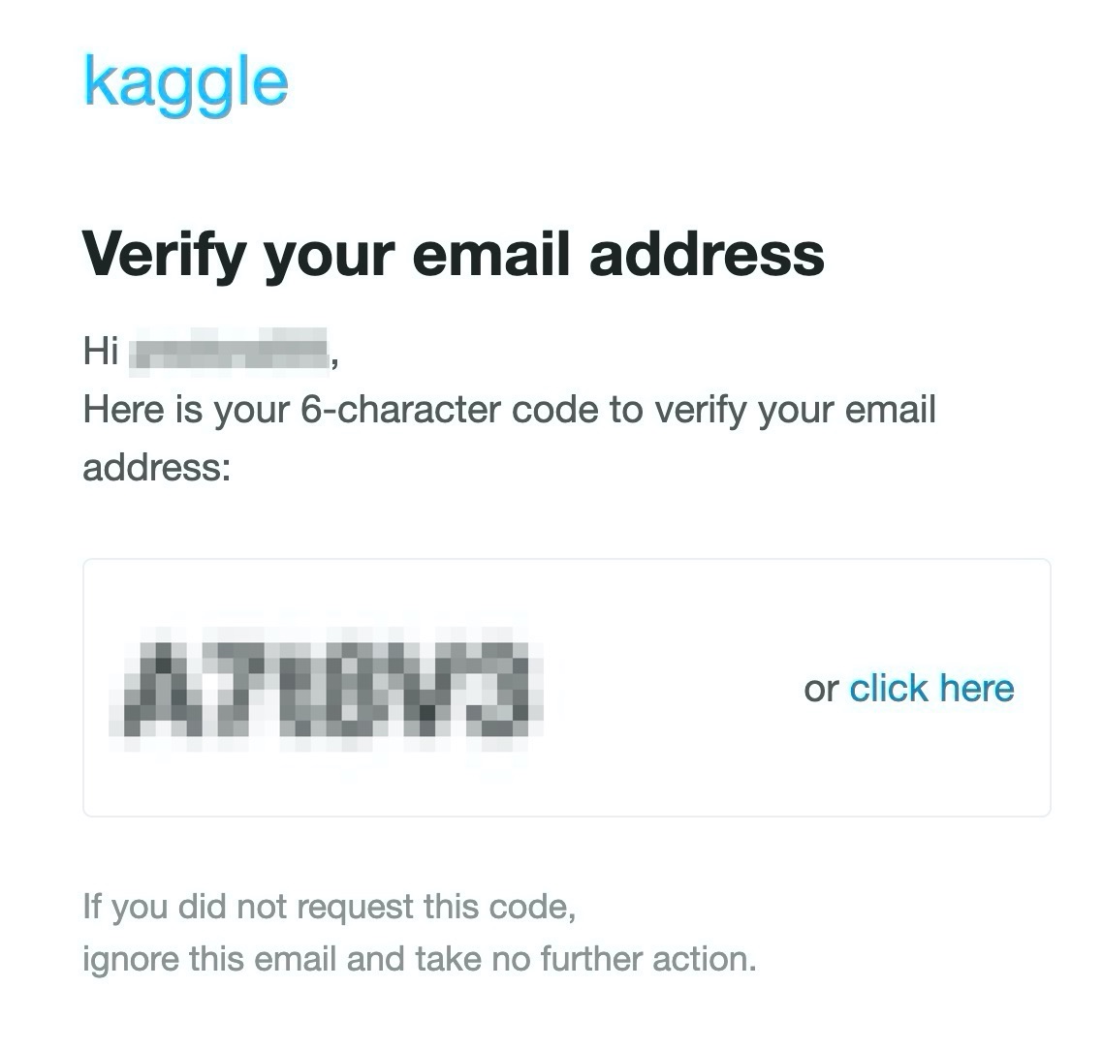Click the word "Verify" in the heading
The height and width of the screenshot is (1050, 1103).
pyautogui.click(x=165, y=256)
